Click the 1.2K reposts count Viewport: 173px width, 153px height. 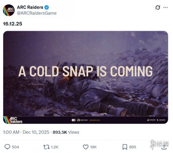coord(55,147)
